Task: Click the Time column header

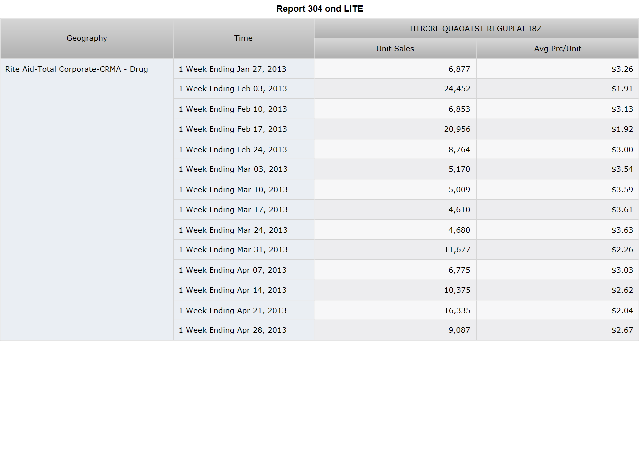Action: click(x=244, y=38)
